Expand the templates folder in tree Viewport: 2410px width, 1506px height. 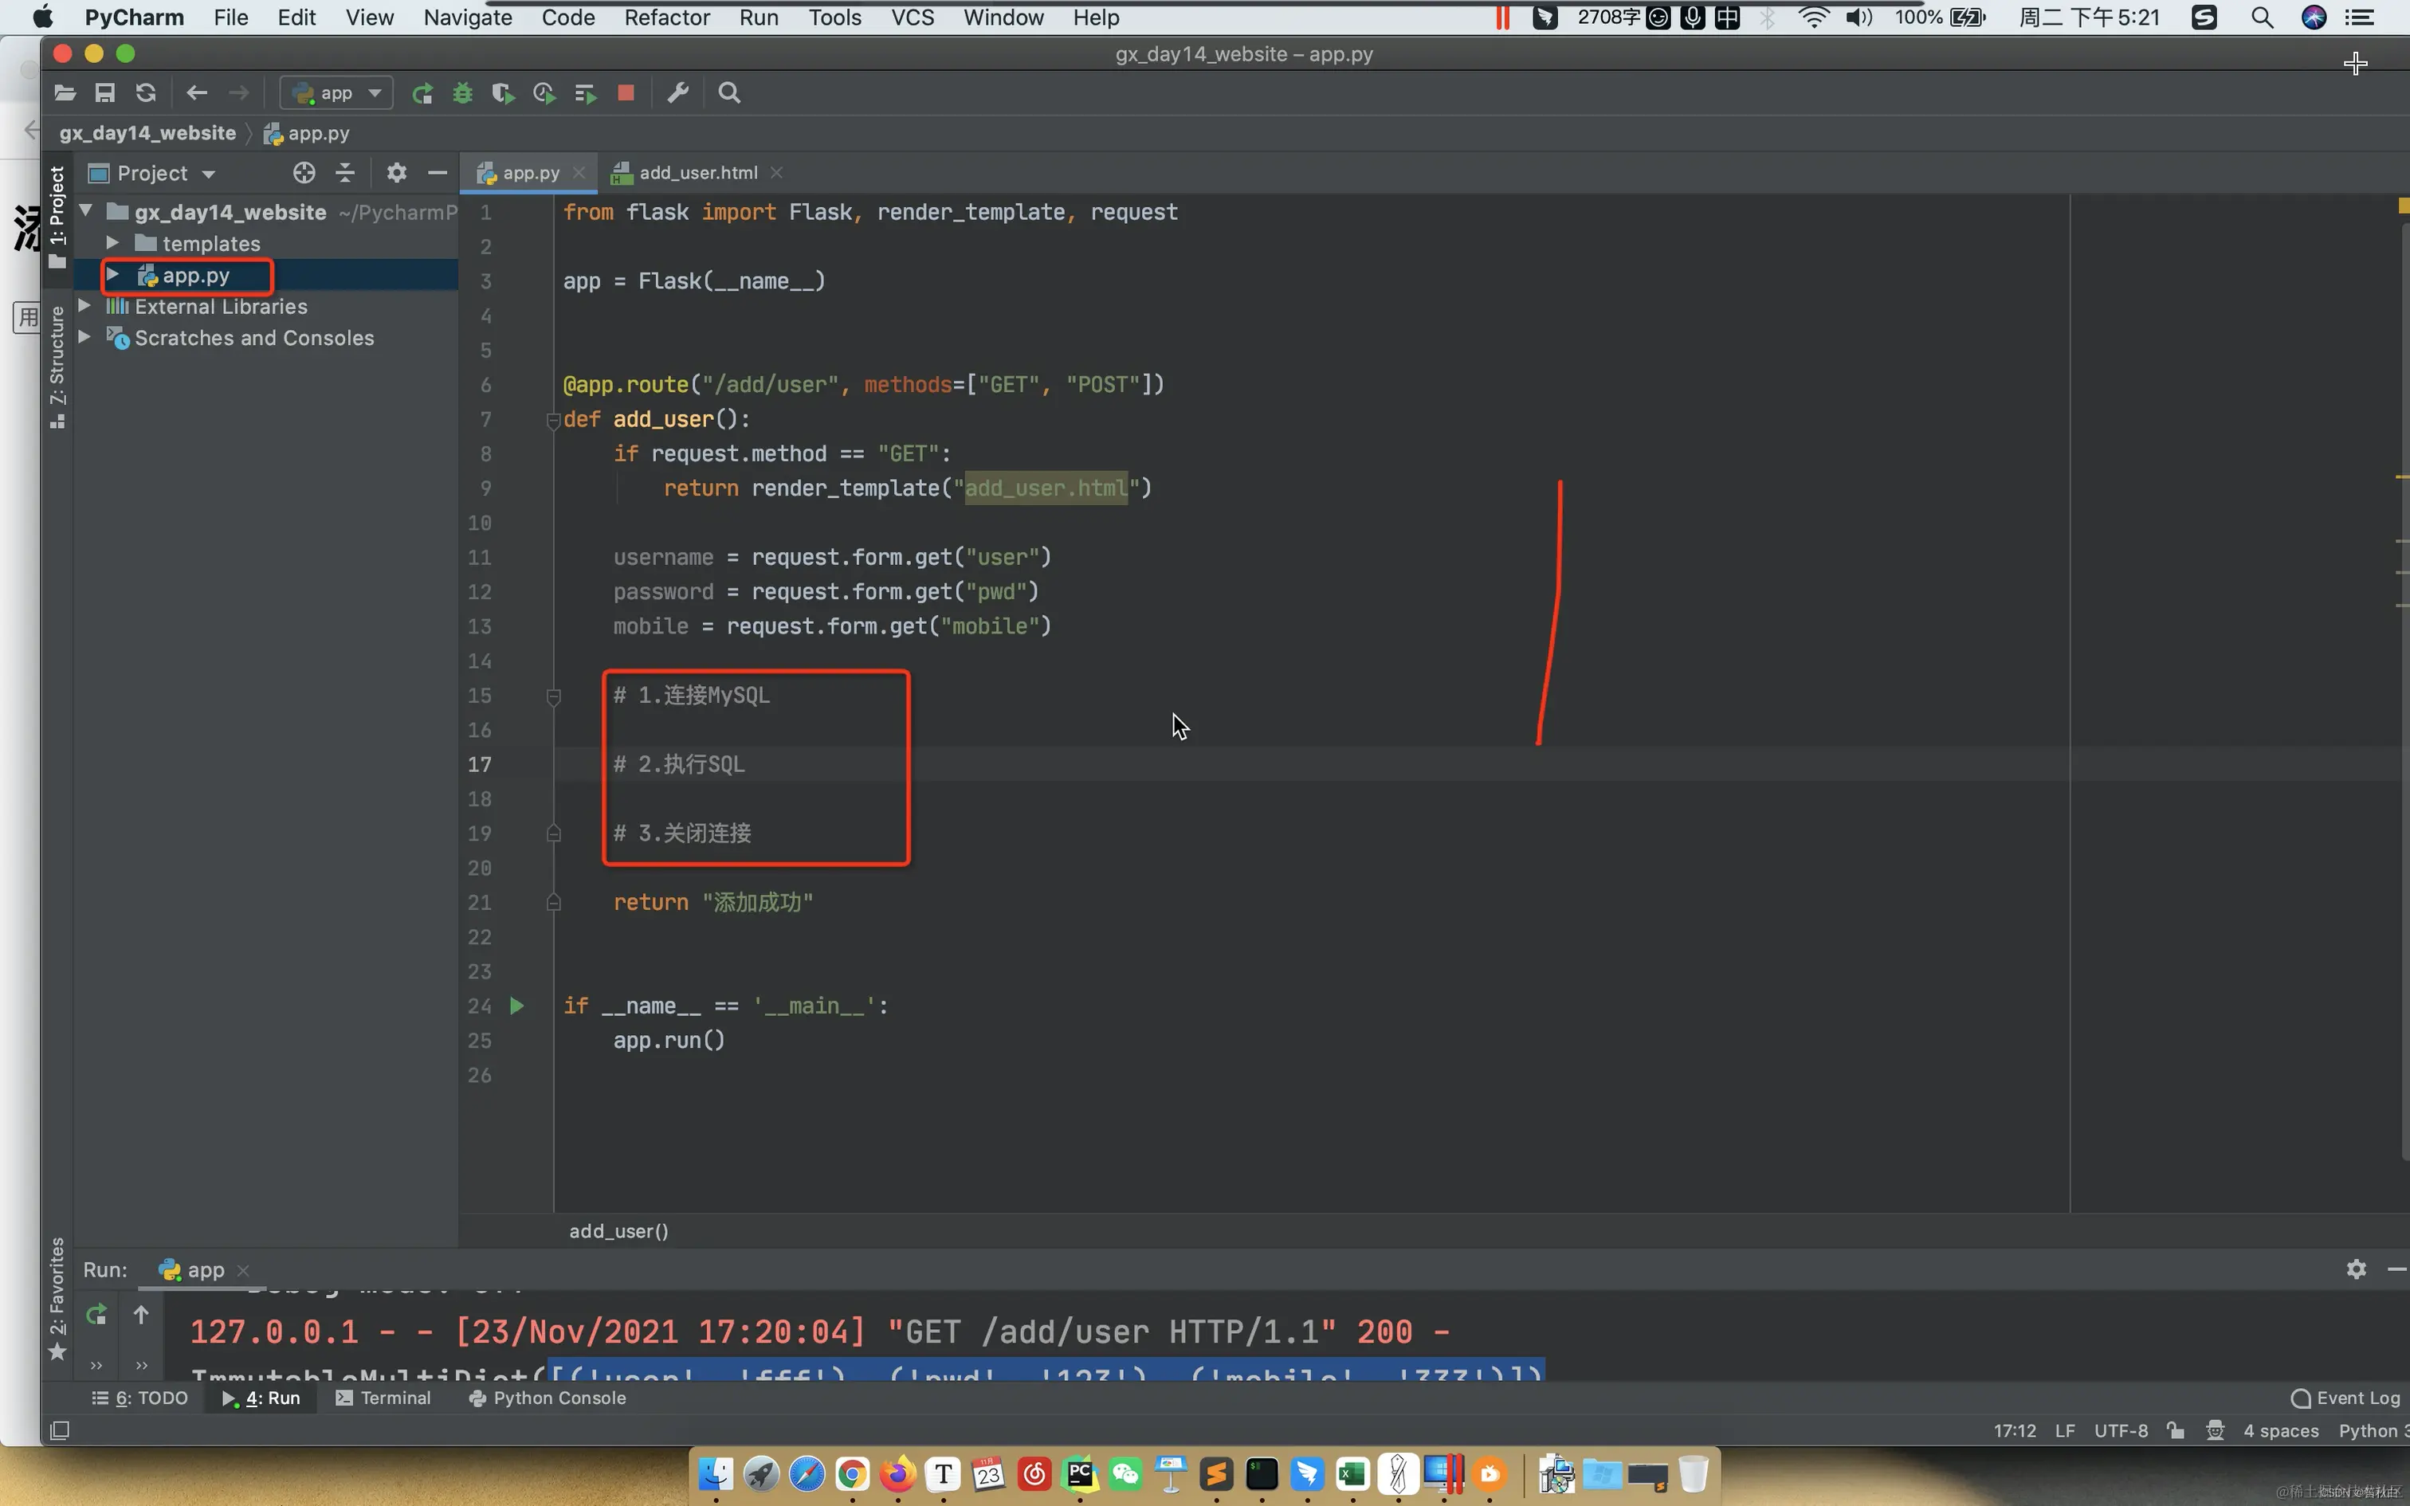click(x=112, y=243)
